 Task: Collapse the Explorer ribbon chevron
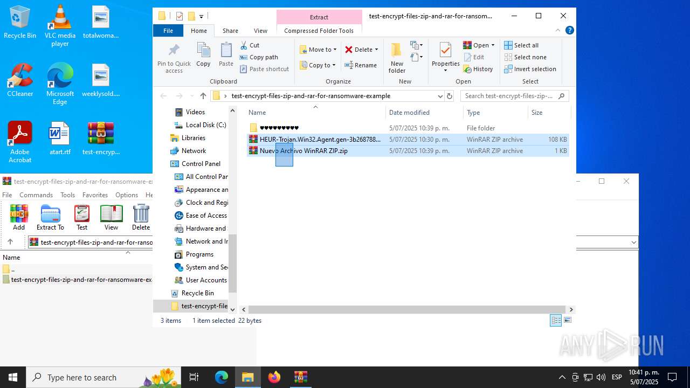[558, 30]
